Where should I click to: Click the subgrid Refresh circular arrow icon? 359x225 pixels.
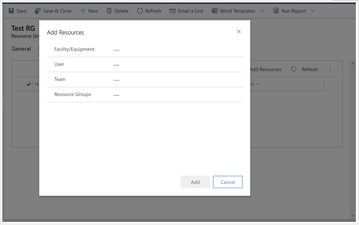[x=294, y=69]
